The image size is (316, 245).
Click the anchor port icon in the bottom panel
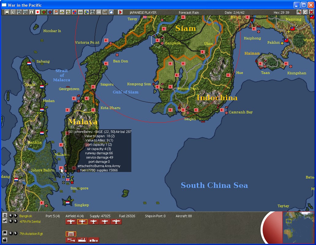coord(5,216)
